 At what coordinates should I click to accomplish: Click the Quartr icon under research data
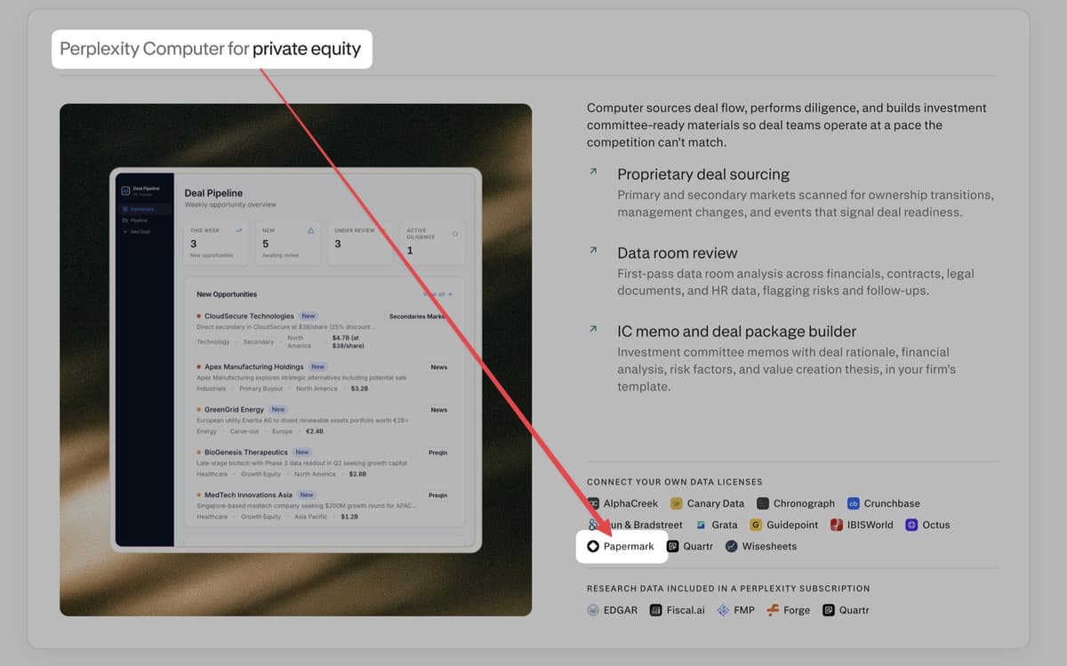pyautogui.click(x=829, y=610)
